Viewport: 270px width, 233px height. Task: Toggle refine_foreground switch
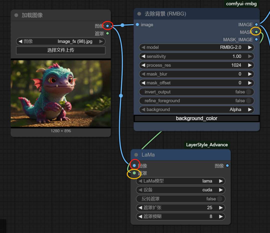point(248,101)
